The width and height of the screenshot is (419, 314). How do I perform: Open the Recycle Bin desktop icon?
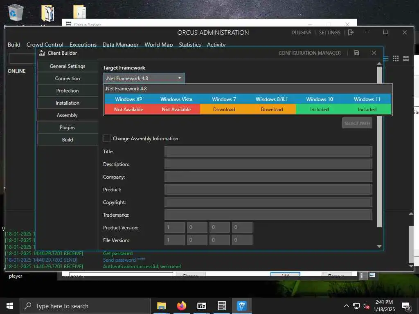(x=16, y=13)
